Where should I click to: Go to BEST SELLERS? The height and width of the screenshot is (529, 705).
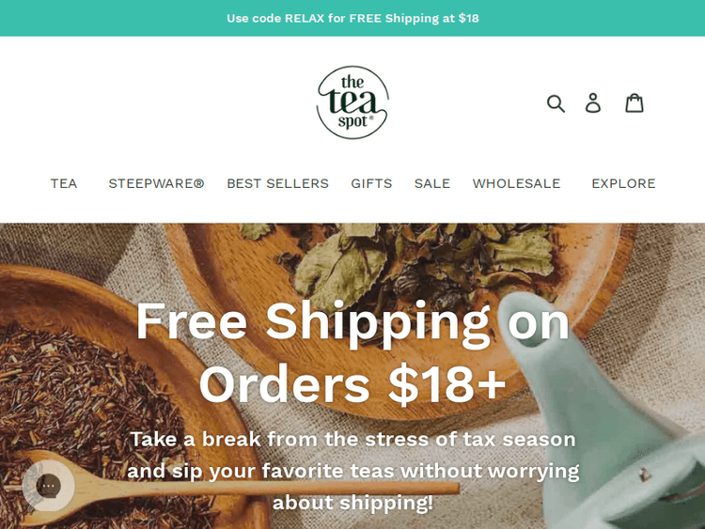coord(277,183)
